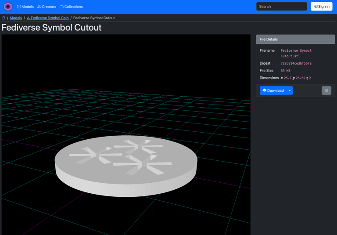Follow the Models breadcrumb link
The width and height of the screenshot is (337, 235).
click(16, 18)
